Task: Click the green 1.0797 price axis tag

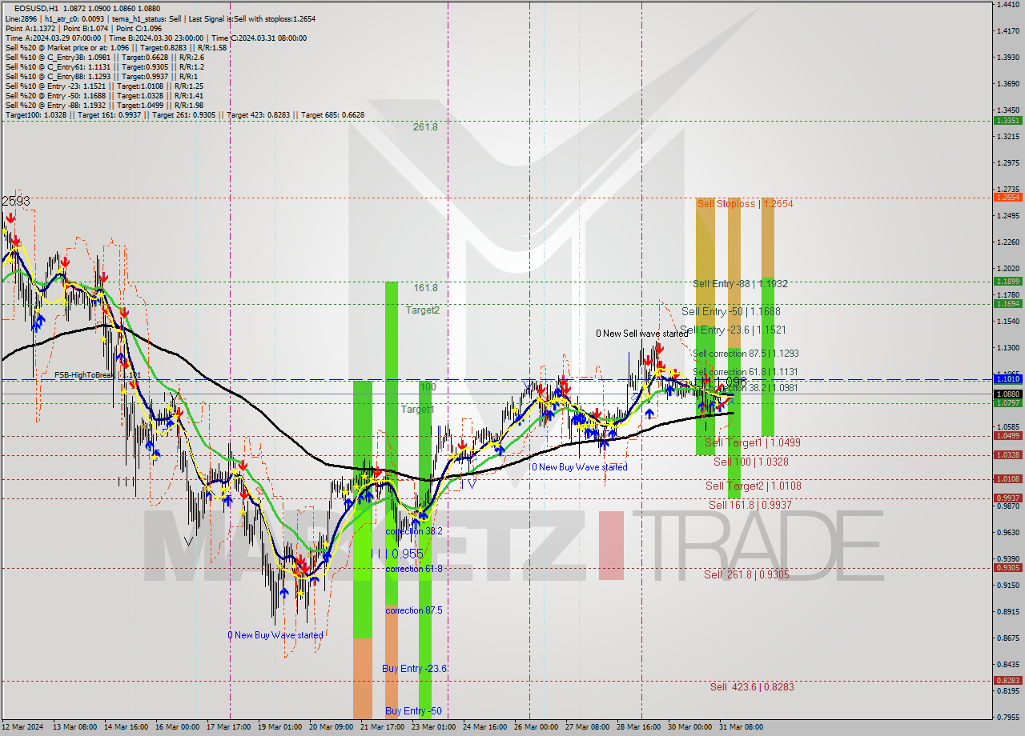Action: (1007, 402)
